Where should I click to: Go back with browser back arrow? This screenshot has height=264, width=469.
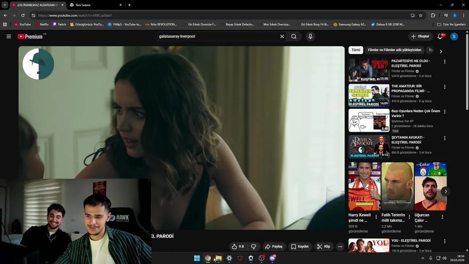pos(5,15)
